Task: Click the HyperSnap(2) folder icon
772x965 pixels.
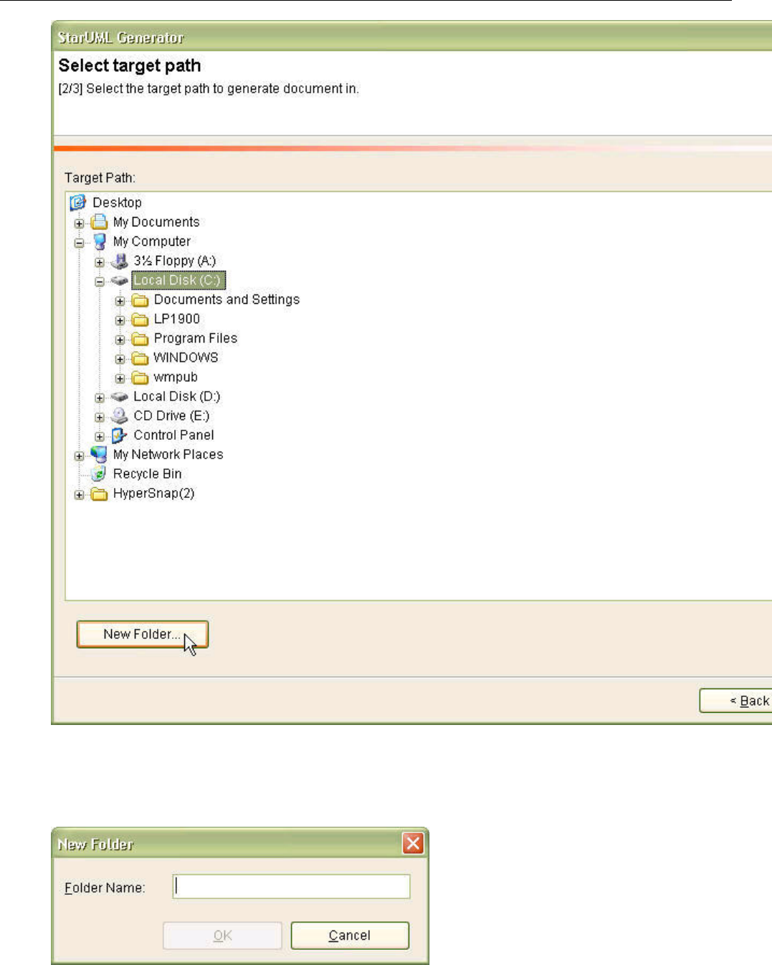Action: pos(99,494)
